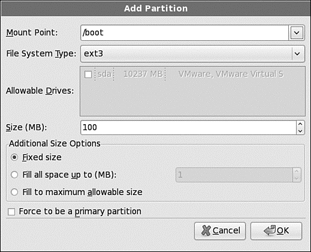
Task: Click the Add Partition title bar
Action: point(156,8)
